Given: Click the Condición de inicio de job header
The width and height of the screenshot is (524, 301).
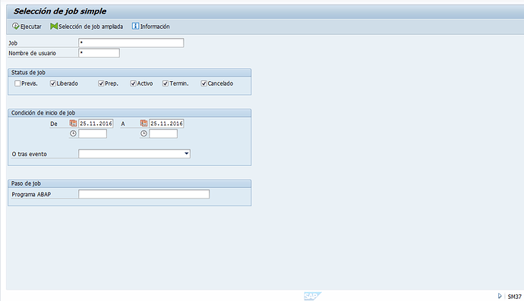Looking at the screenshot, I should [x=43, y=113].
